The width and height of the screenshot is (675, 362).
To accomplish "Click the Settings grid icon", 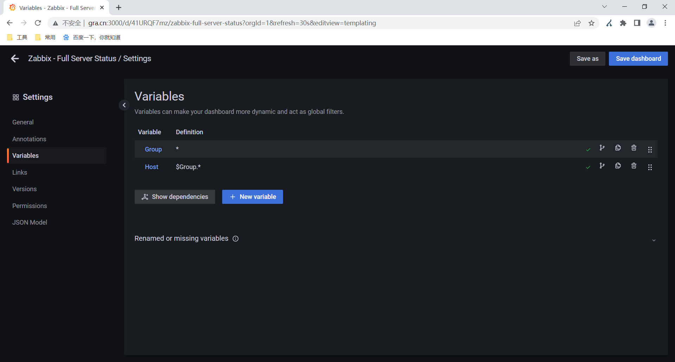I will 16,97.
